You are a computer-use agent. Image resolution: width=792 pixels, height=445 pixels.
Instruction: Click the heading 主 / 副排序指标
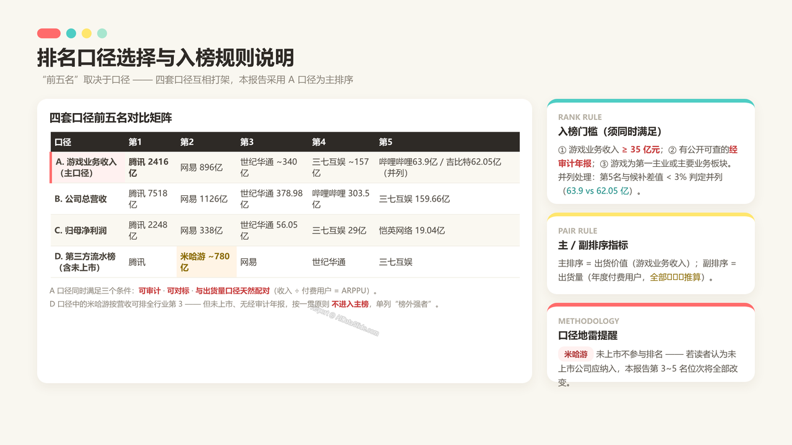[593, 245]
